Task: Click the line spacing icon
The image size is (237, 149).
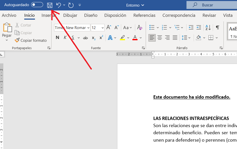Action: [x=184, y=38]
